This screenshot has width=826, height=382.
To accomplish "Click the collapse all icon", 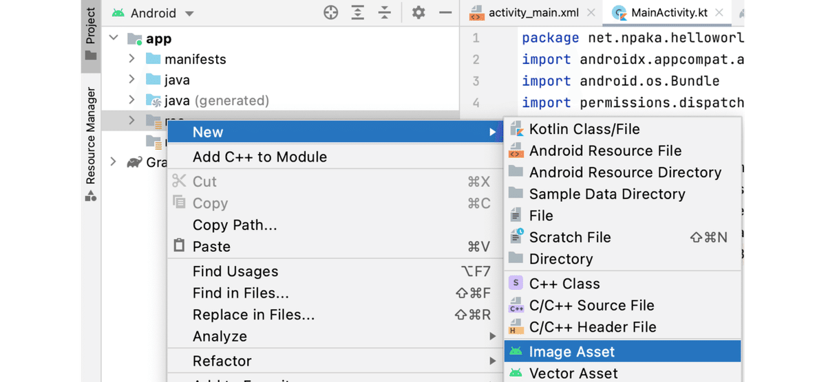I will [x=385, y=12].
